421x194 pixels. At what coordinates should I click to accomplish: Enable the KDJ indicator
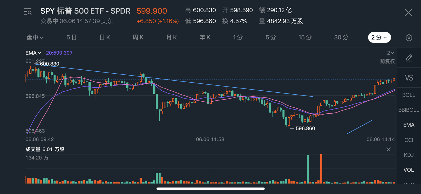click(x=409, y=155)
